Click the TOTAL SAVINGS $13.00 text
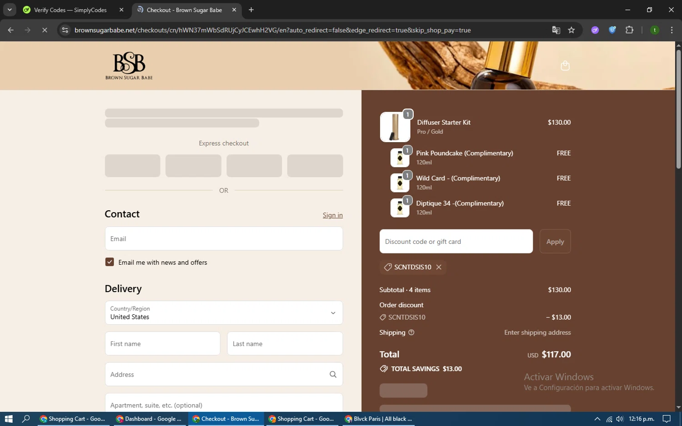682x426 pixels. tap(426, 369)
